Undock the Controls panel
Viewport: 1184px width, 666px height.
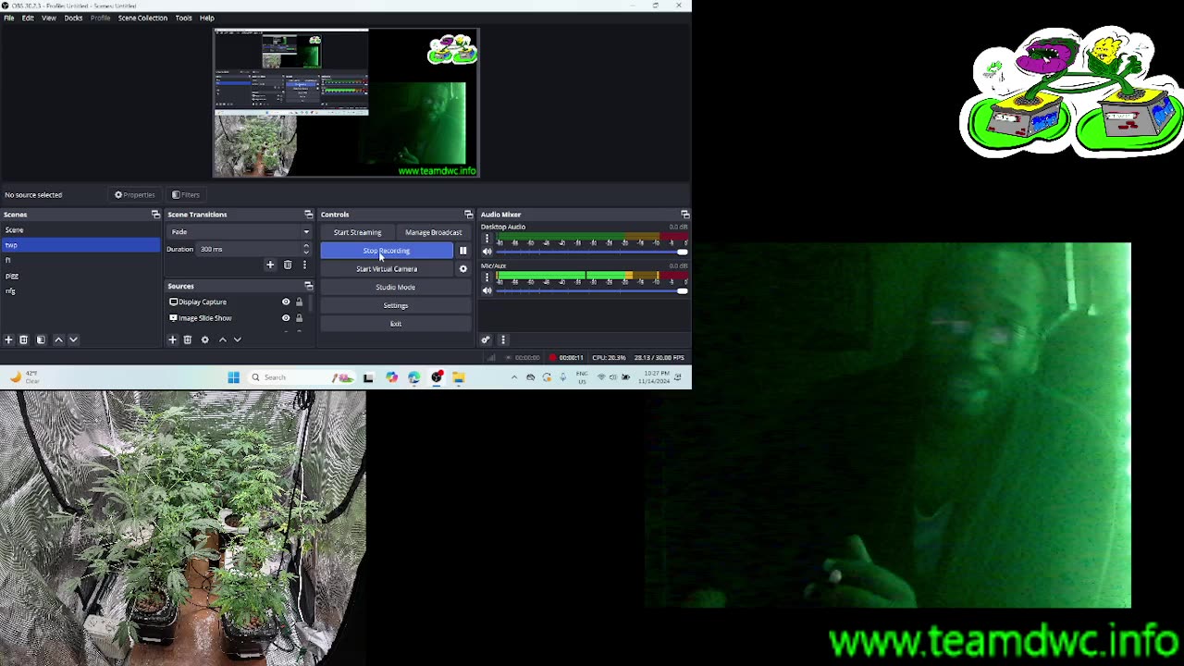[468, 215]
